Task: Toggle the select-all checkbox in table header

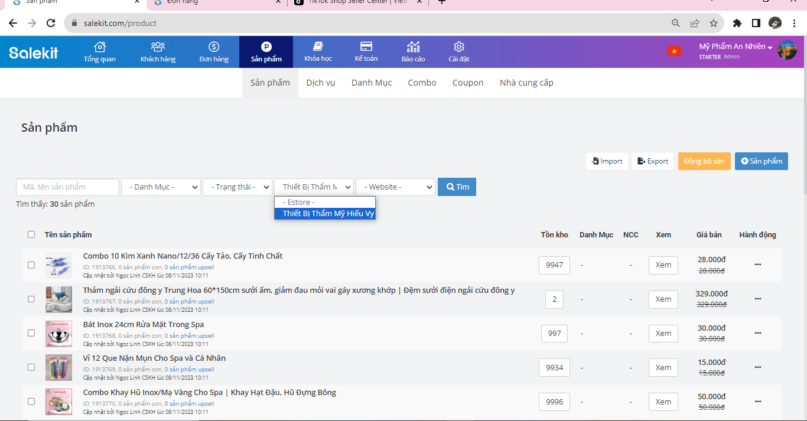Action: [31, 234]
